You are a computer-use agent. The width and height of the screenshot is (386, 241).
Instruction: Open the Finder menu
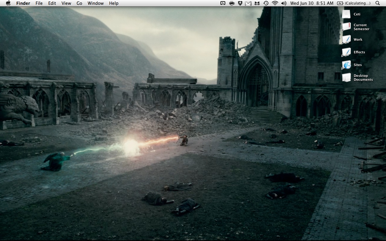pos(23,3)
